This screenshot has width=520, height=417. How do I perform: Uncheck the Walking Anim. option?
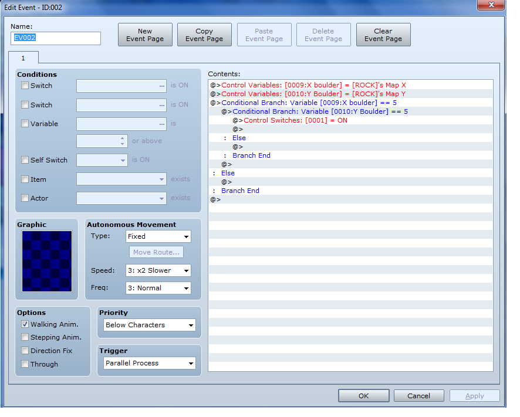pos(25,324)
